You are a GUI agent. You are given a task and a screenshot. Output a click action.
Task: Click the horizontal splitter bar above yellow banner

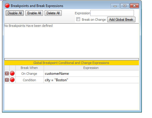coord(72,59)
